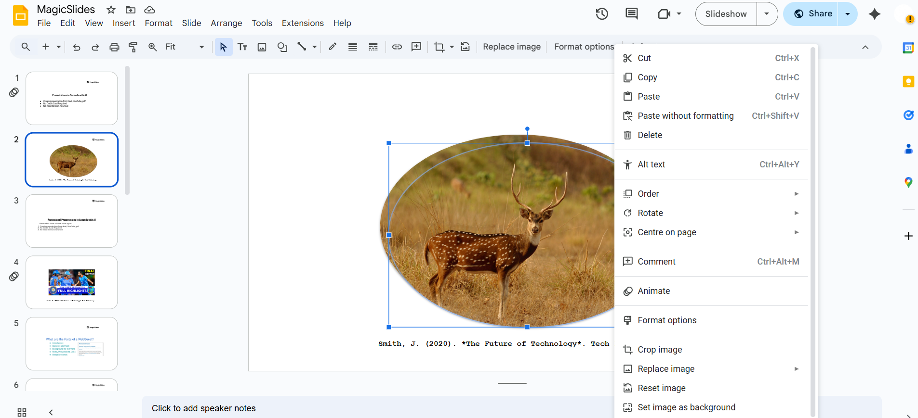Select the paint format roller icon
Viewport: 918px width, 418px height.
(x=133, y=47)
